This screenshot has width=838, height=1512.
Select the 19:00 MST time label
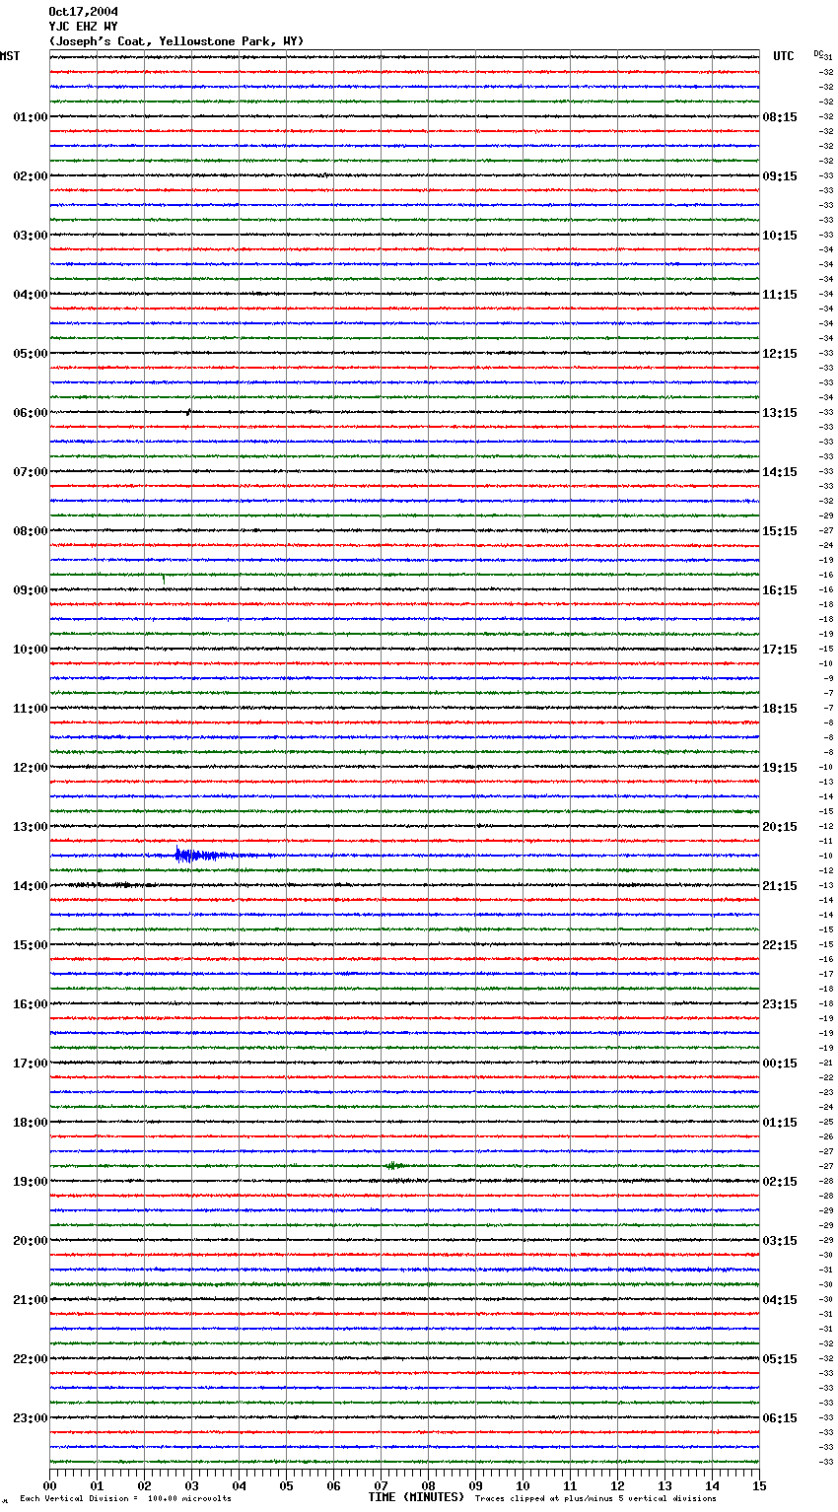point(30,1182)
